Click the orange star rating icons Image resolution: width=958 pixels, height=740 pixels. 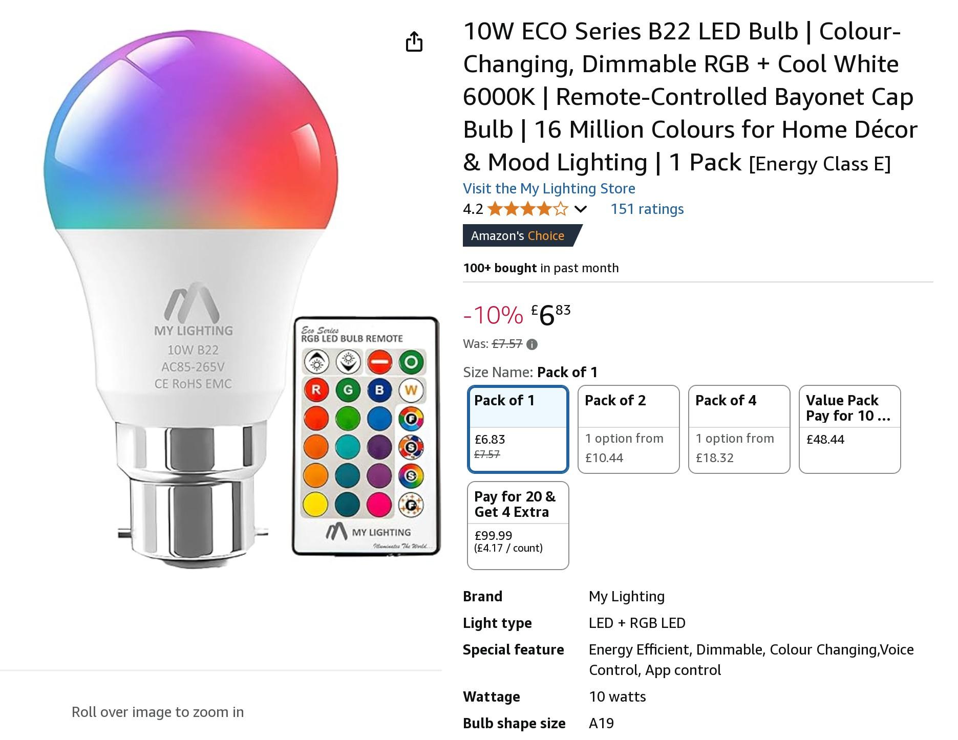[528, 209]
